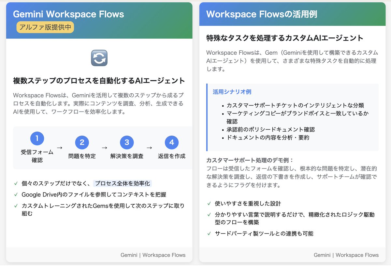This screenshot has width=391, height=267.
Task: Select the step 2 circle above 問題を特定
Action: click(x=82, y=142)
